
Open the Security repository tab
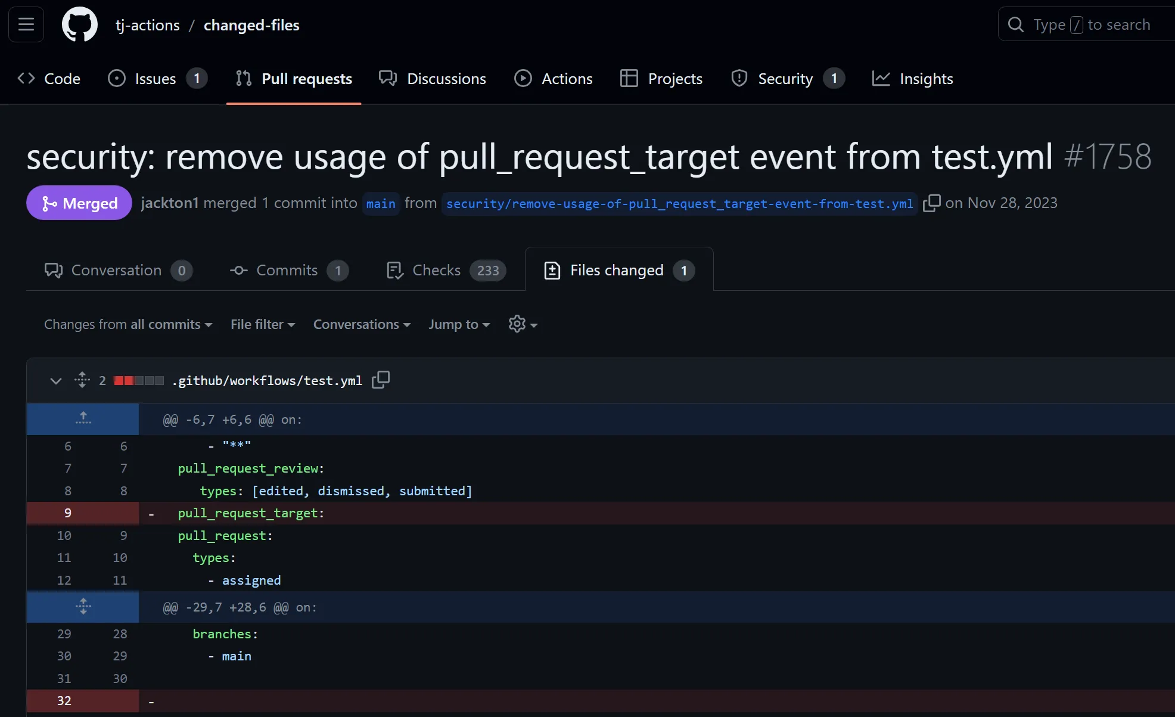(x=786, y=79)
